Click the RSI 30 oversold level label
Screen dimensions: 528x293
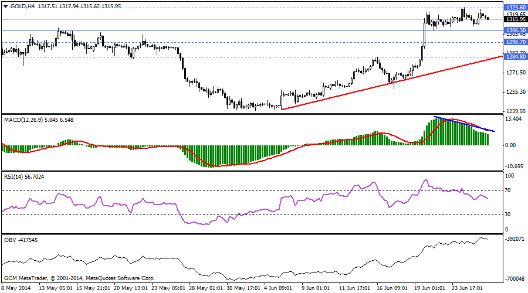(507, 214)
